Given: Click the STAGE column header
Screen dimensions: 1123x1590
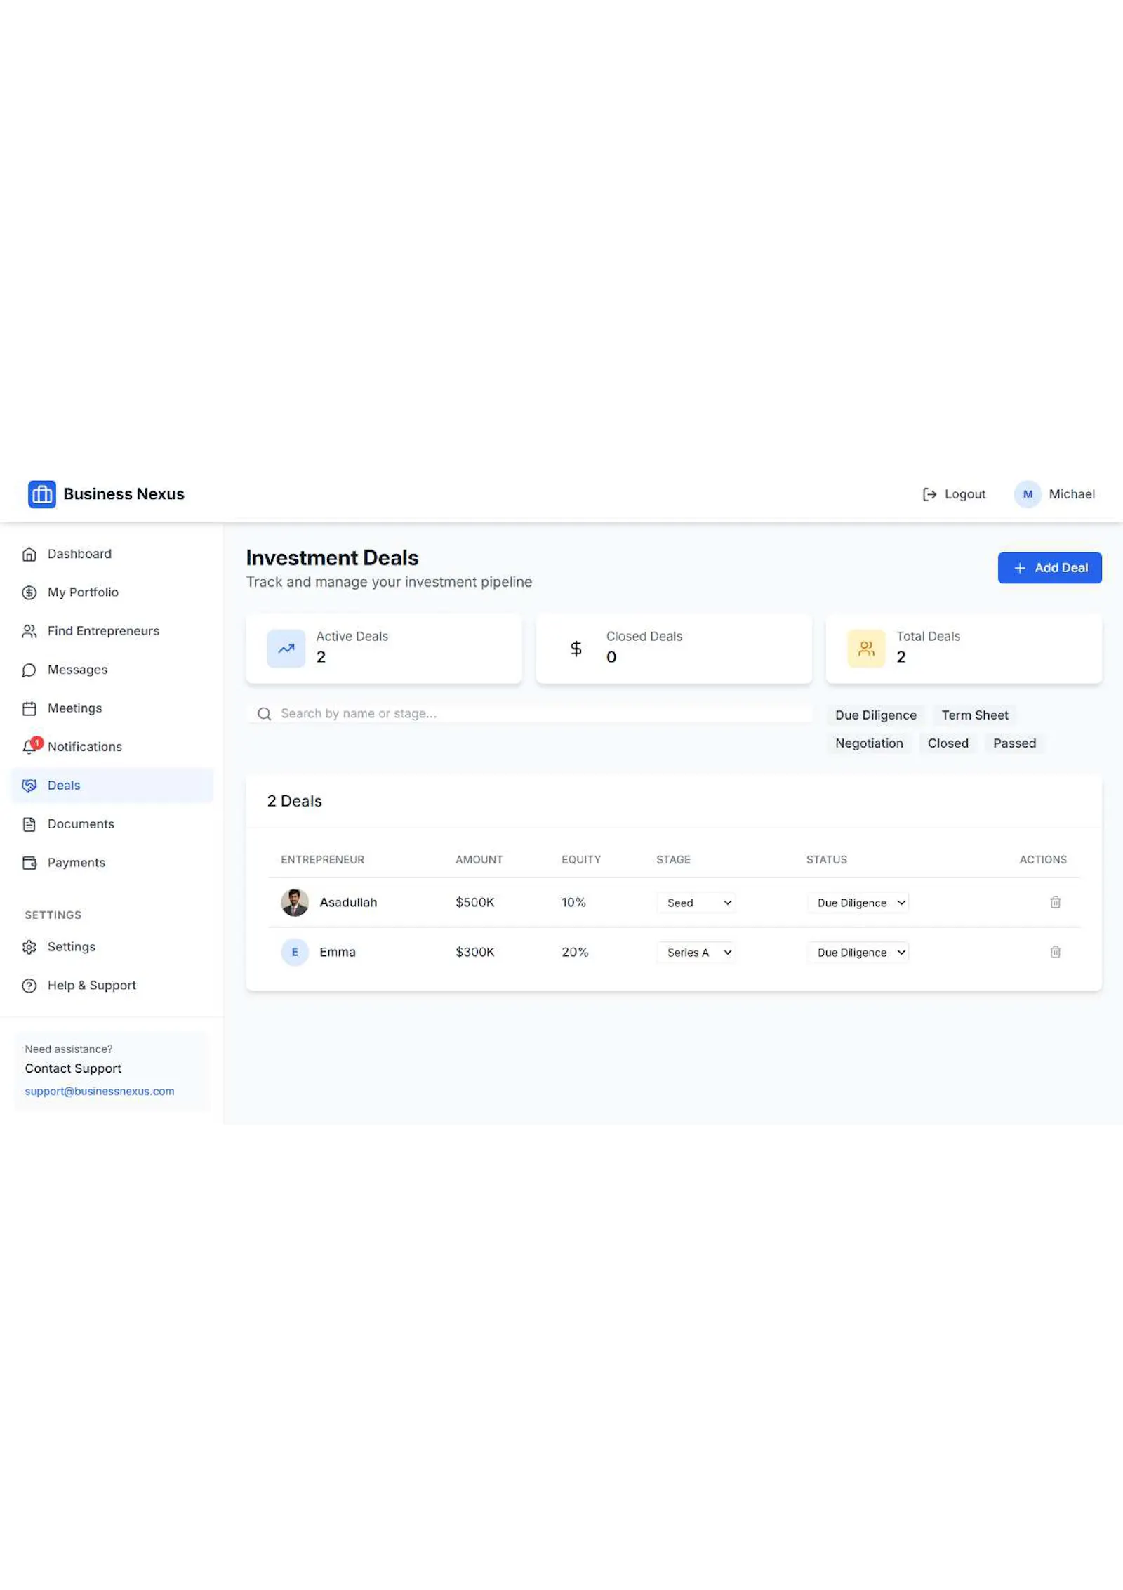Looking at the screenshot, I should [674, 859].
